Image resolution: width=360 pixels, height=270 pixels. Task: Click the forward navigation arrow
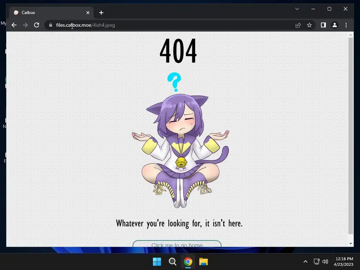pos(25,25)
